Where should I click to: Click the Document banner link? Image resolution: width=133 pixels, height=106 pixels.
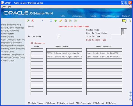coord(77,16)
